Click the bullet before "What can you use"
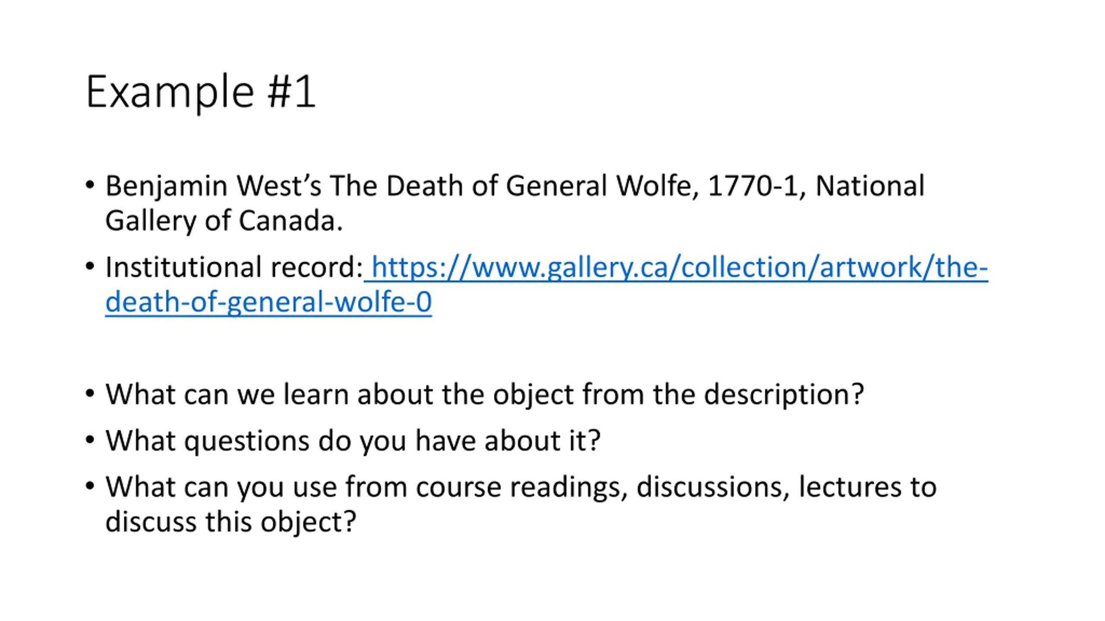Viewport: 1105px width, 621px height. [90, 486]
